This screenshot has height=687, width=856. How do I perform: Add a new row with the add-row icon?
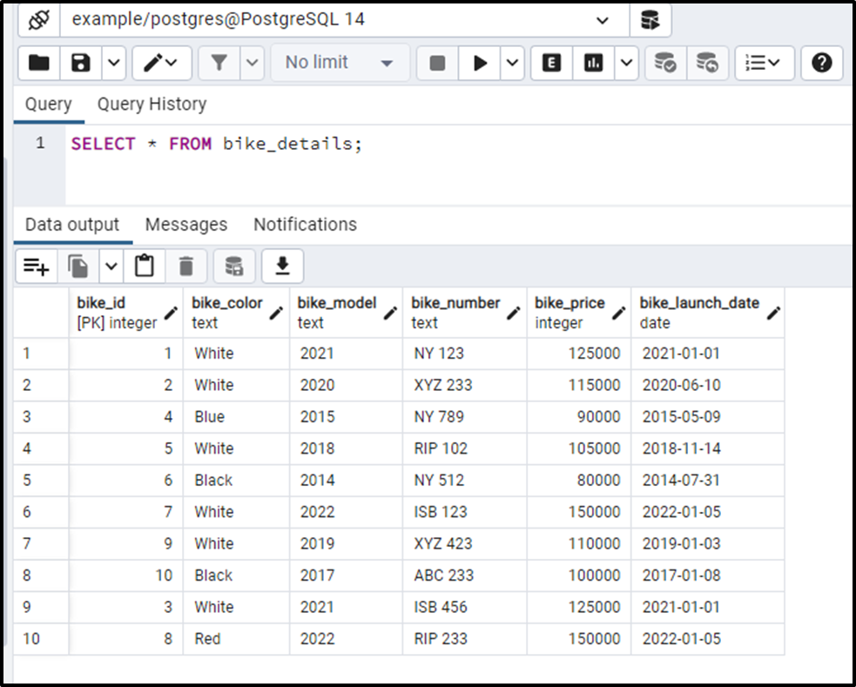pyautogui.click(x=35, y=266)
